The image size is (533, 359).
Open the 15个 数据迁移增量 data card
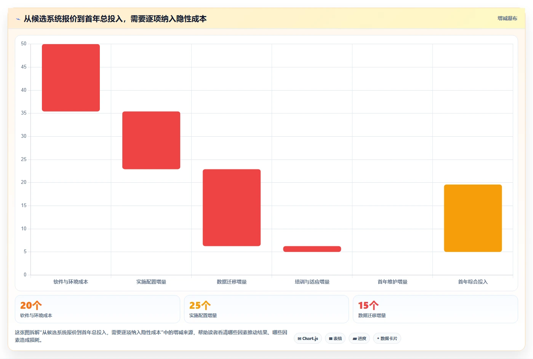[435, 309]
